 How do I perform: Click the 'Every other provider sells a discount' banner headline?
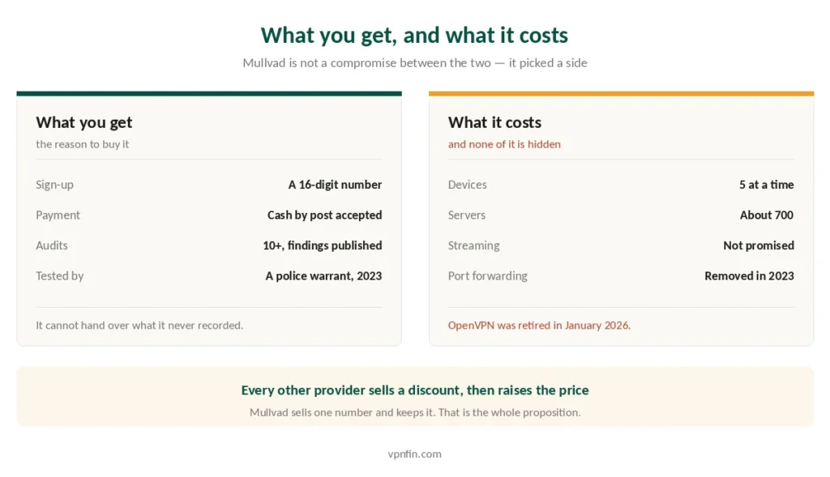pos(415,390)
